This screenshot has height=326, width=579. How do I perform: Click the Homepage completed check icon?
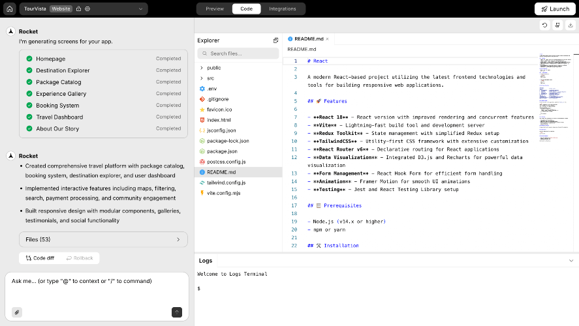29,59
